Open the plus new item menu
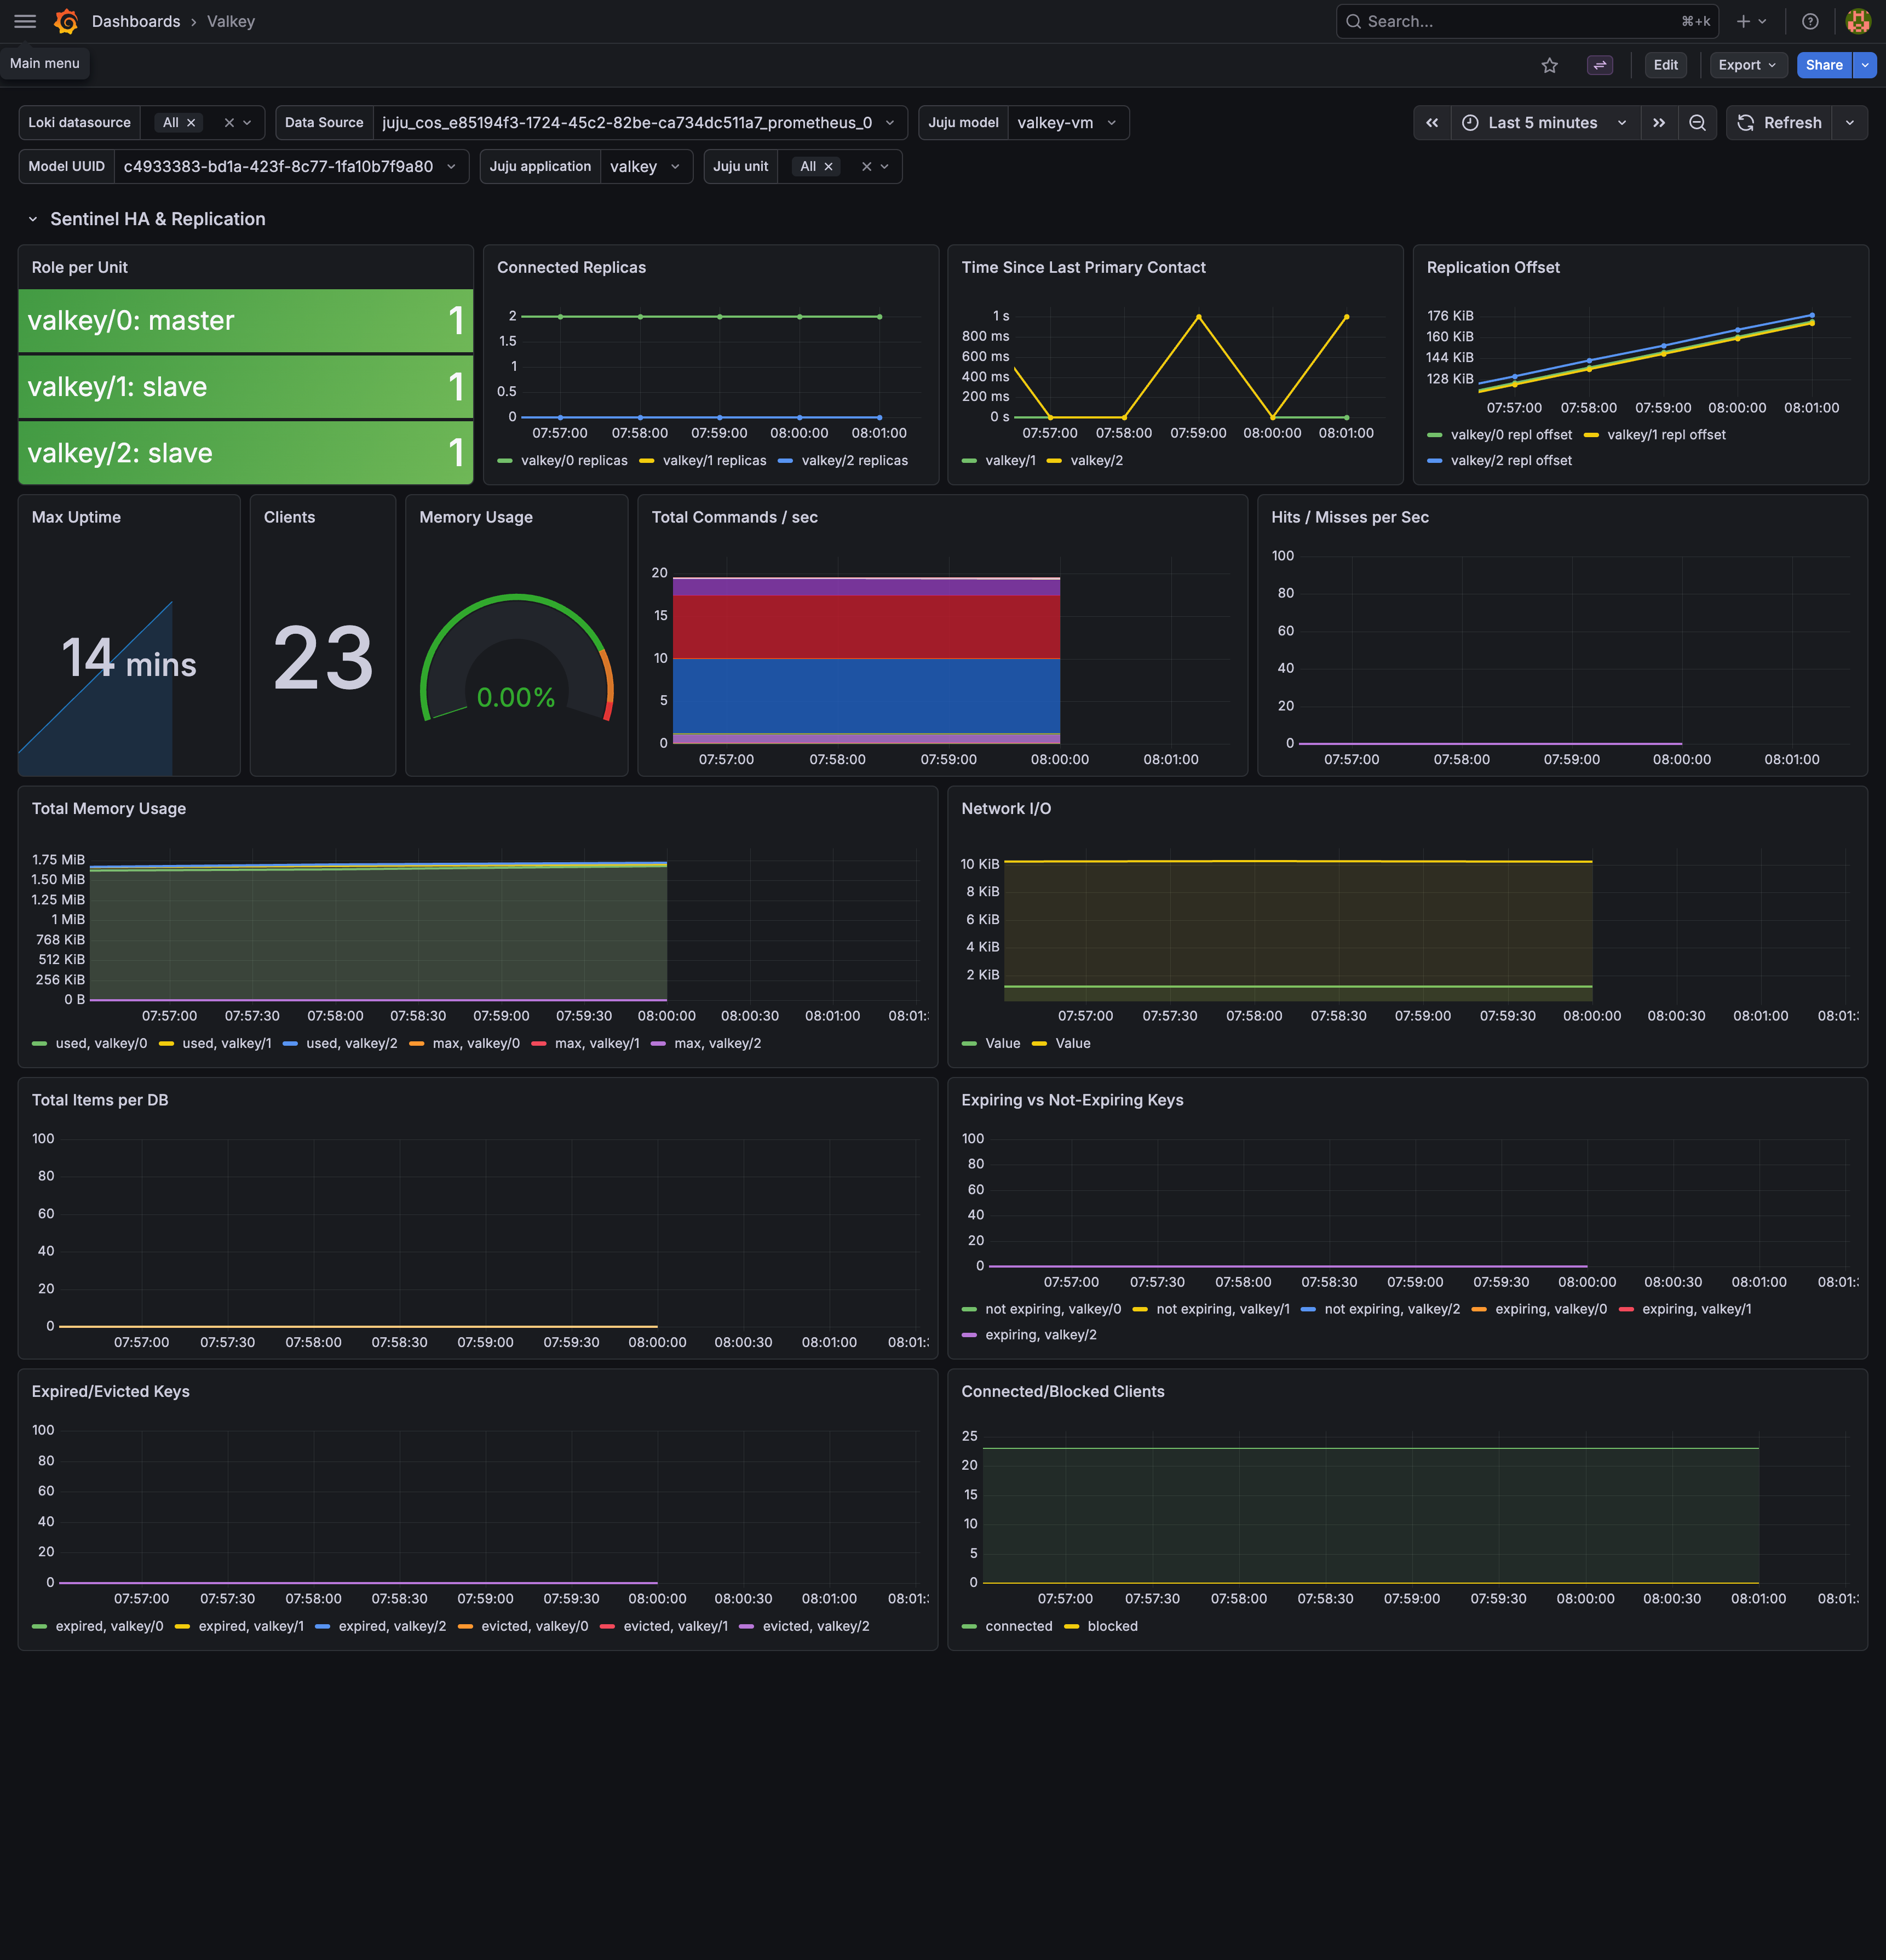 coord(1751,21)
